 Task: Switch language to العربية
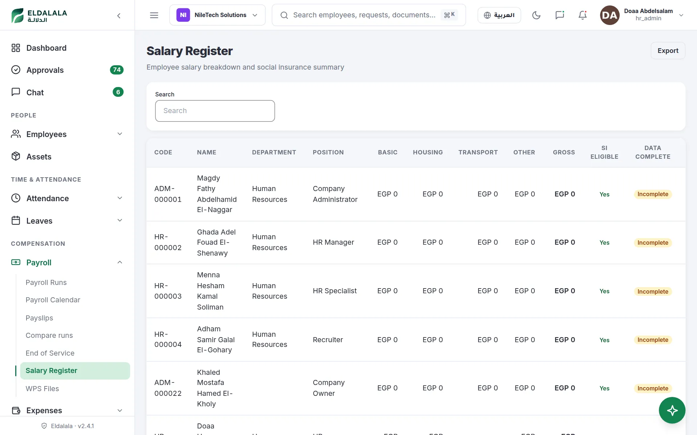point(499,15)
